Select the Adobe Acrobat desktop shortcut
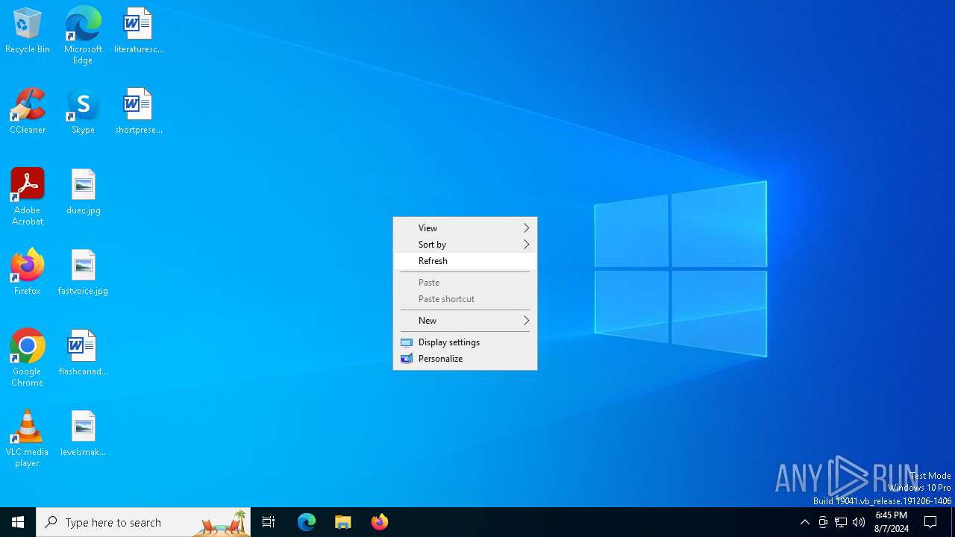 point(28,196)
